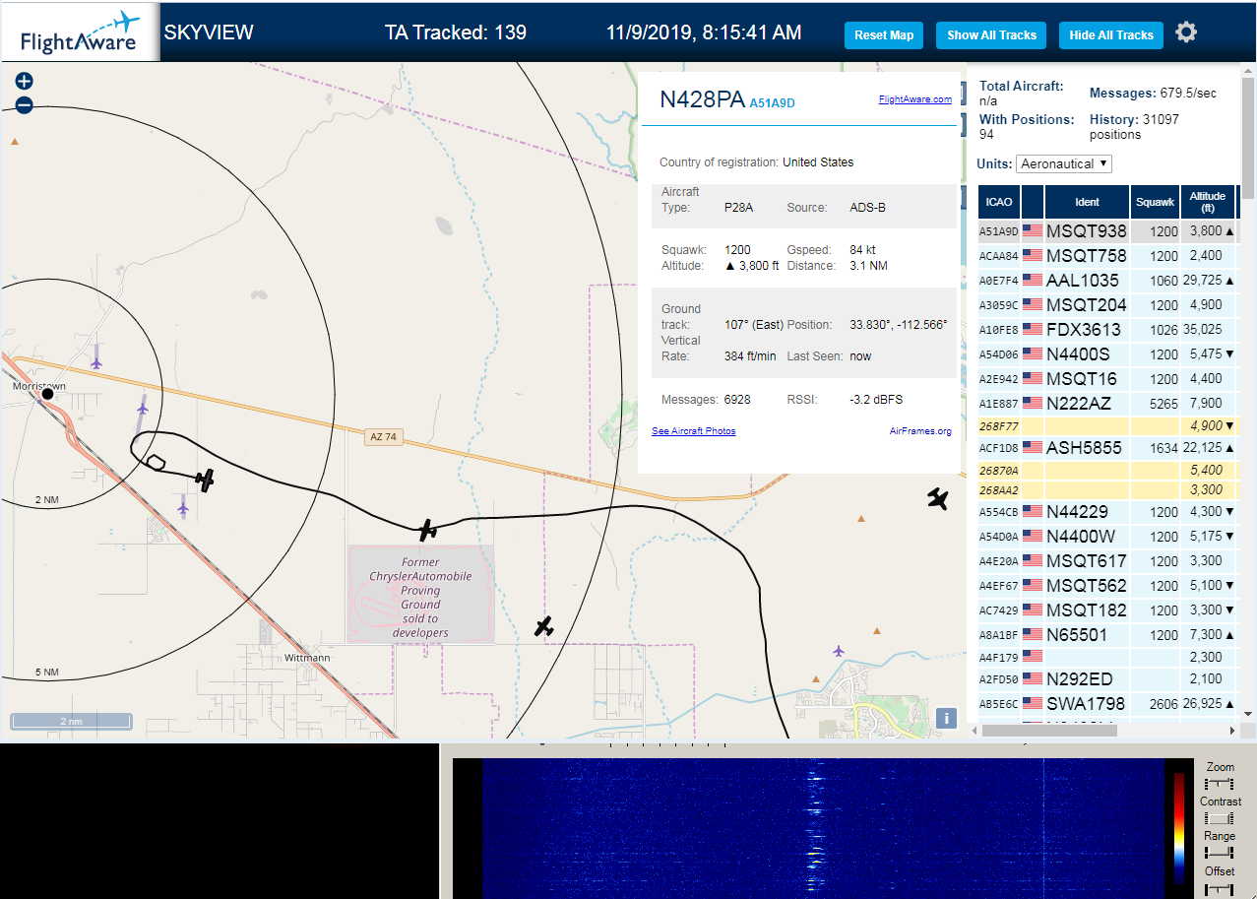
Task: Open the map attribution info button
Action: point(946,718)
